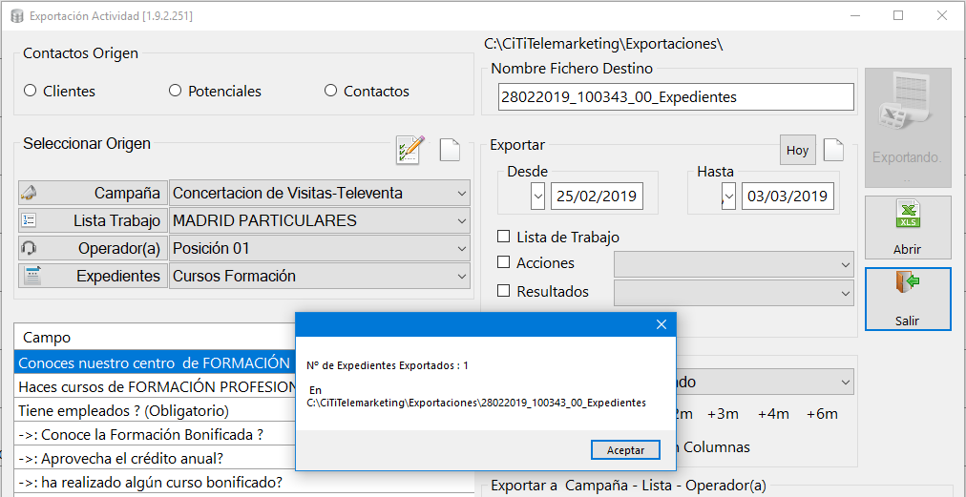Click the Lista Trabajo list button
966x497 pixels.
click(93, 220)
